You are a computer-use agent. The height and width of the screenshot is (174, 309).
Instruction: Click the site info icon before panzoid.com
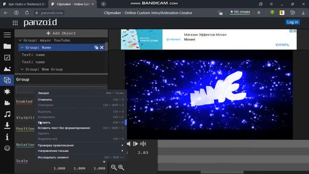coord(37,13)
